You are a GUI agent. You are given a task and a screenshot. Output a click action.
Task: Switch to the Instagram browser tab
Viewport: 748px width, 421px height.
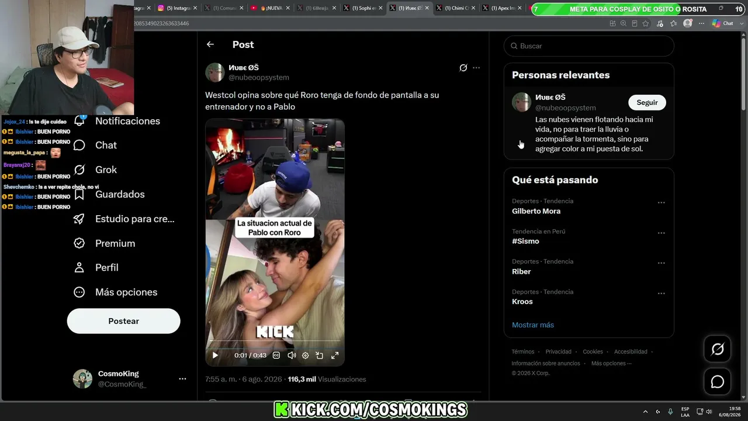pyautogui.click(x=176, y=8)
